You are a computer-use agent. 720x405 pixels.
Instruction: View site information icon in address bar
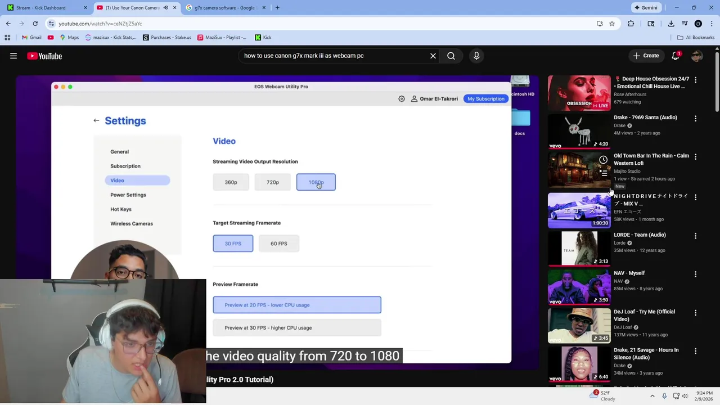coord(51,24)
